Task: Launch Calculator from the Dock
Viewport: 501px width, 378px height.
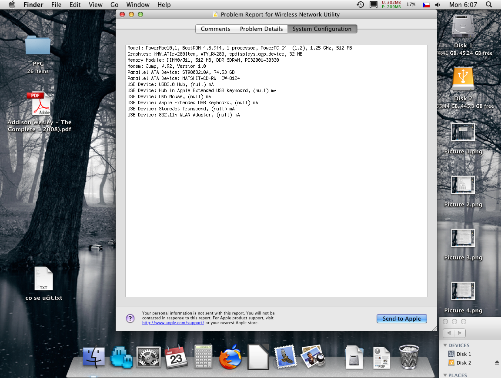Action: (203, 357)
